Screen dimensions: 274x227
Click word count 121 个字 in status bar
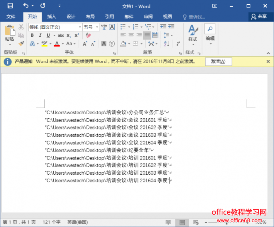point(52,222)
